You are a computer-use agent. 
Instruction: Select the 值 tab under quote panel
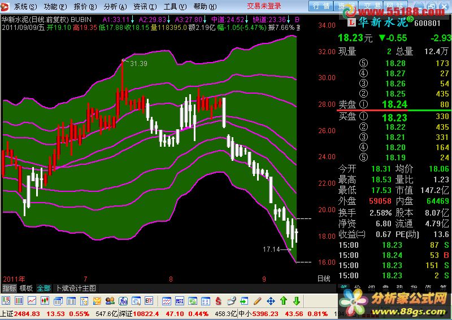428,287
